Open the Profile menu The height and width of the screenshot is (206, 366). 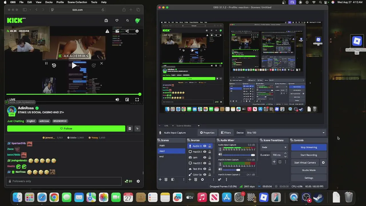click(60, 2)
